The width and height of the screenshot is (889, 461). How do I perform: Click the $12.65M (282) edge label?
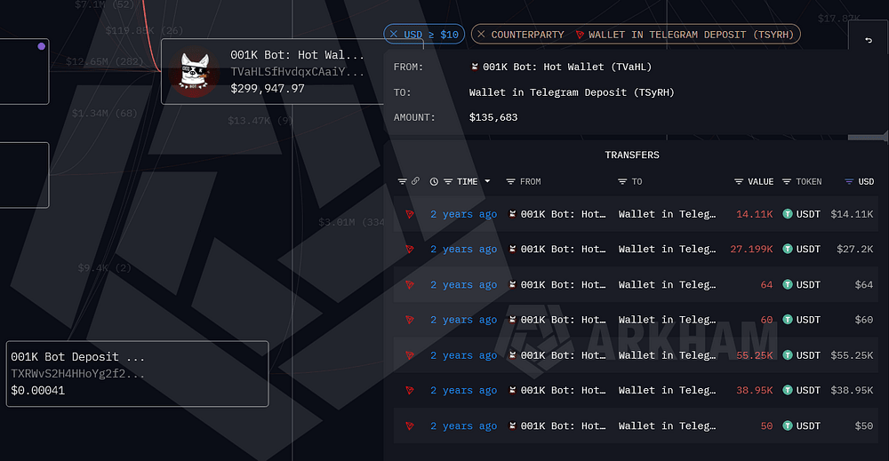[105, 61]
